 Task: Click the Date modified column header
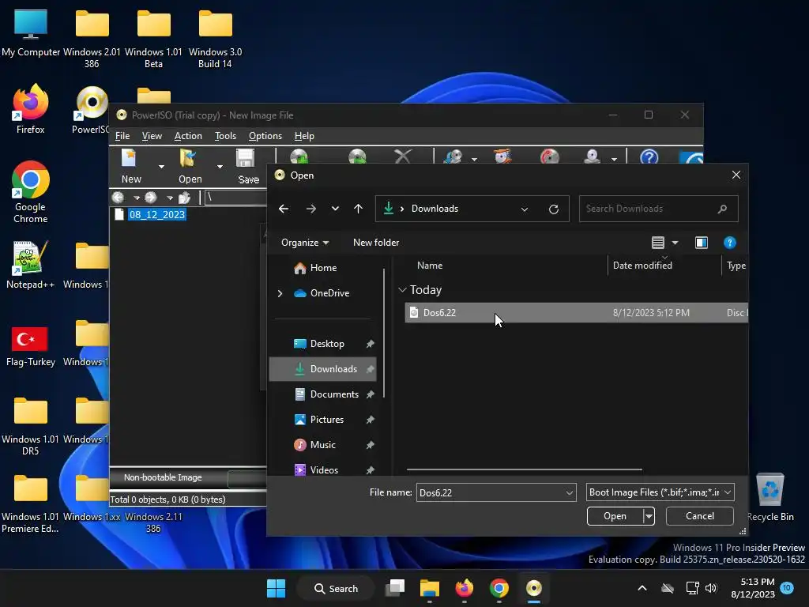(642, 266)
